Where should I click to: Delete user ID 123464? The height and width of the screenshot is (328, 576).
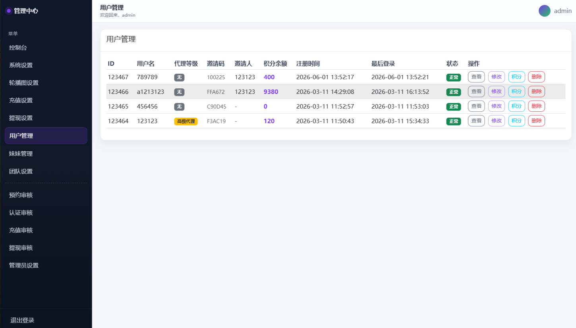click(536, 121)
